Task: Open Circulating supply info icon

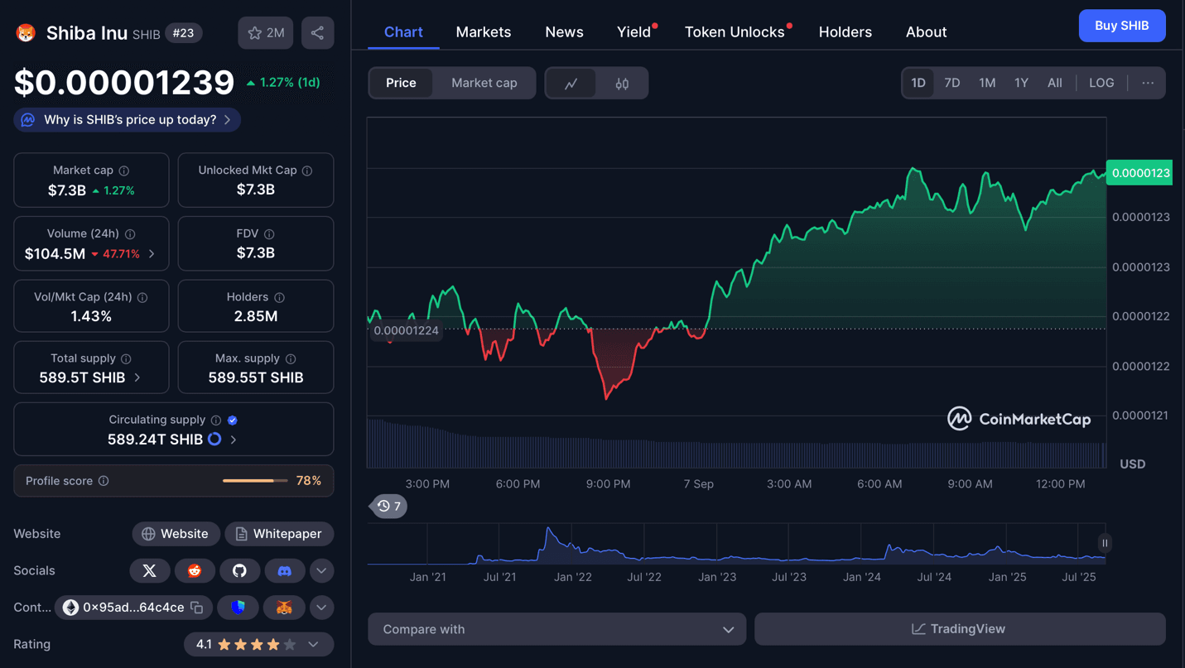Action: pyautogui.click(x=216, y=420)
